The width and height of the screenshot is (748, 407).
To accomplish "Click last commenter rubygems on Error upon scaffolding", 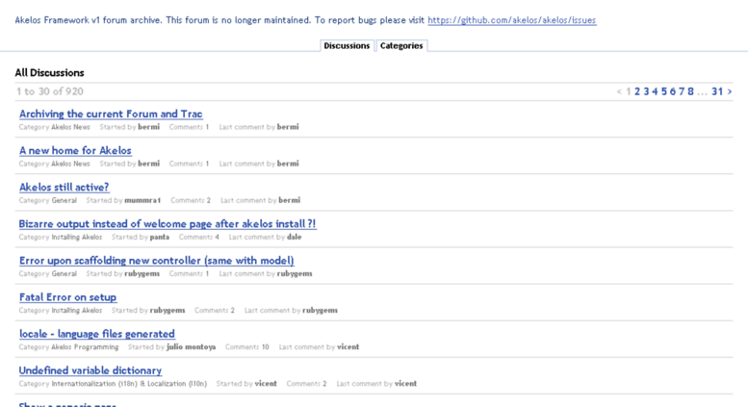I will click(295, 274).
